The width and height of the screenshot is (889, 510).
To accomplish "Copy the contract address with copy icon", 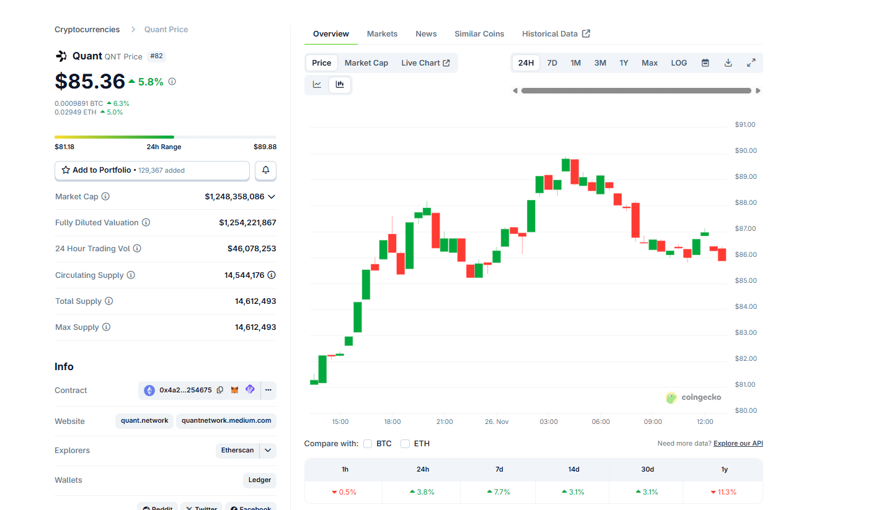I will pyautogui.click(x=220, y=390).
